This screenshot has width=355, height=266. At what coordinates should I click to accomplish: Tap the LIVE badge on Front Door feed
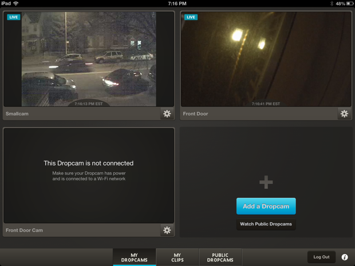click(191, 17)
